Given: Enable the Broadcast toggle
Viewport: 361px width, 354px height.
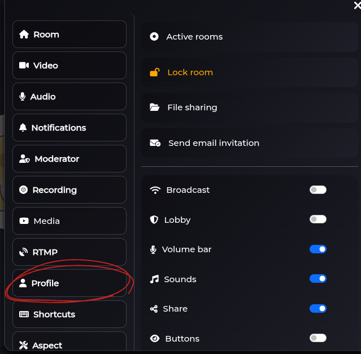Looking at the screenshot, I should [x=318, y=190].
